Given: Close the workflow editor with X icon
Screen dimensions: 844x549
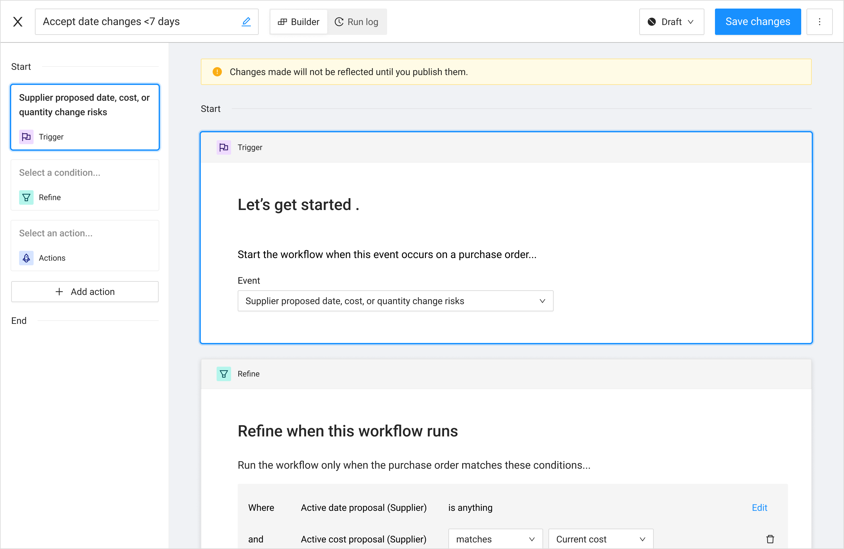Looking at the screenshot, I should pos(18,22).
